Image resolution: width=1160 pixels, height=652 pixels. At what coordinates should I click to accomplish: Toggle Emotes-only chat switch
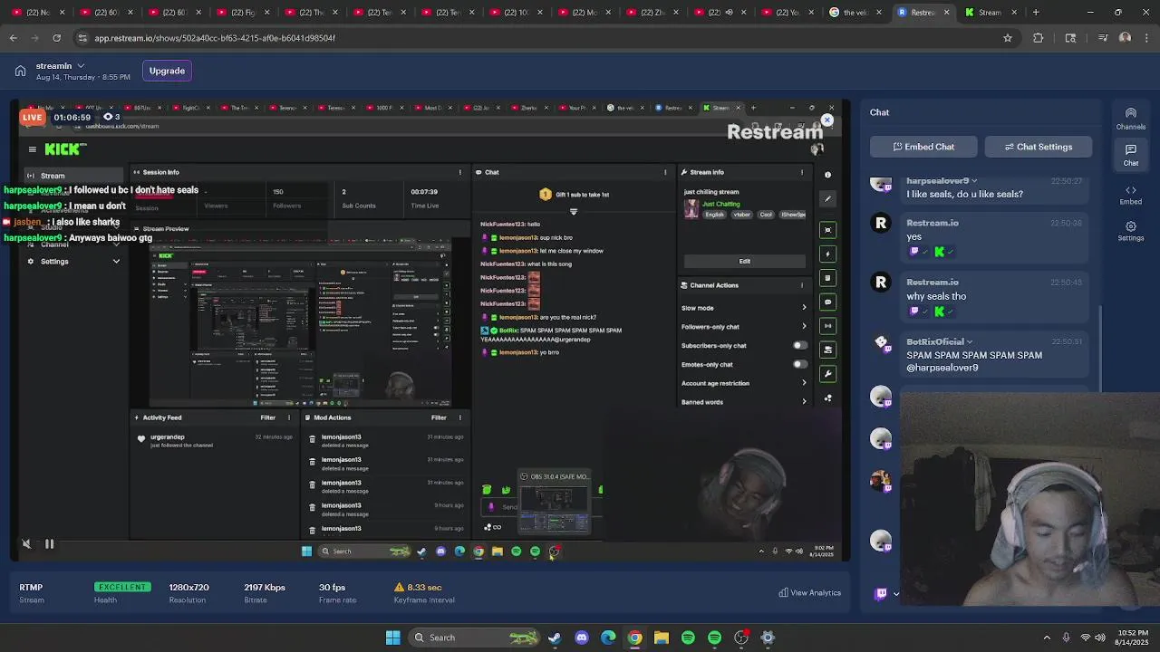(799, 364)
